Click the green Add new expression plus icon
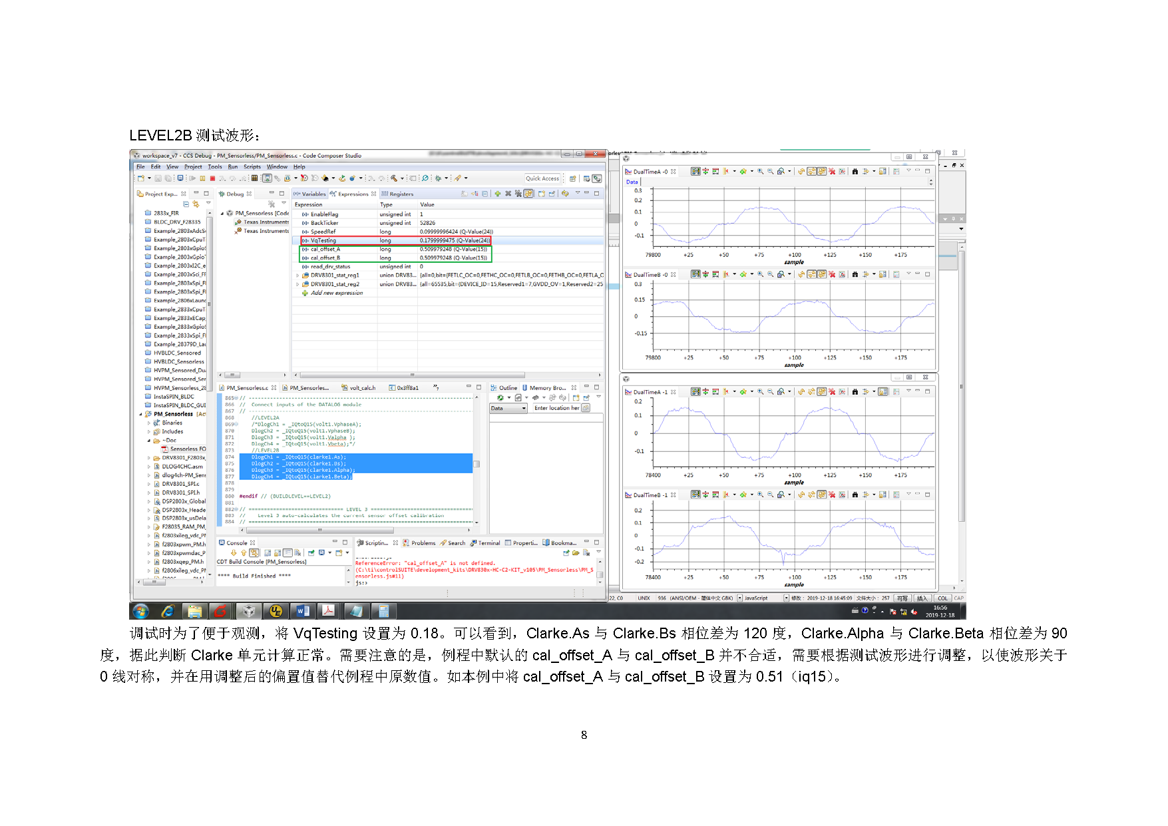Viewport: 1168px width, 826px height. pos(497,194)
